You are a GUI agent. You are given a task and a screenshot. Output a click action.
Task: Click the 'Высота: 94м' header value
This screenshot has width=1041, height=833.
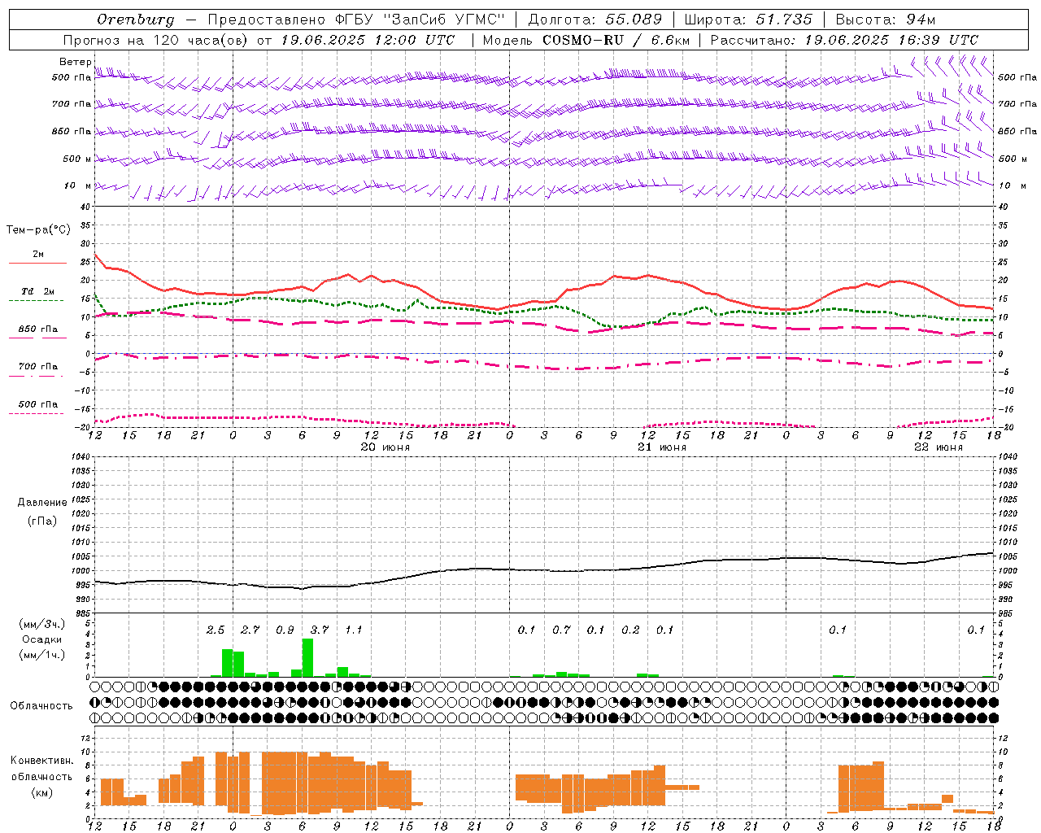pos(886,20)
